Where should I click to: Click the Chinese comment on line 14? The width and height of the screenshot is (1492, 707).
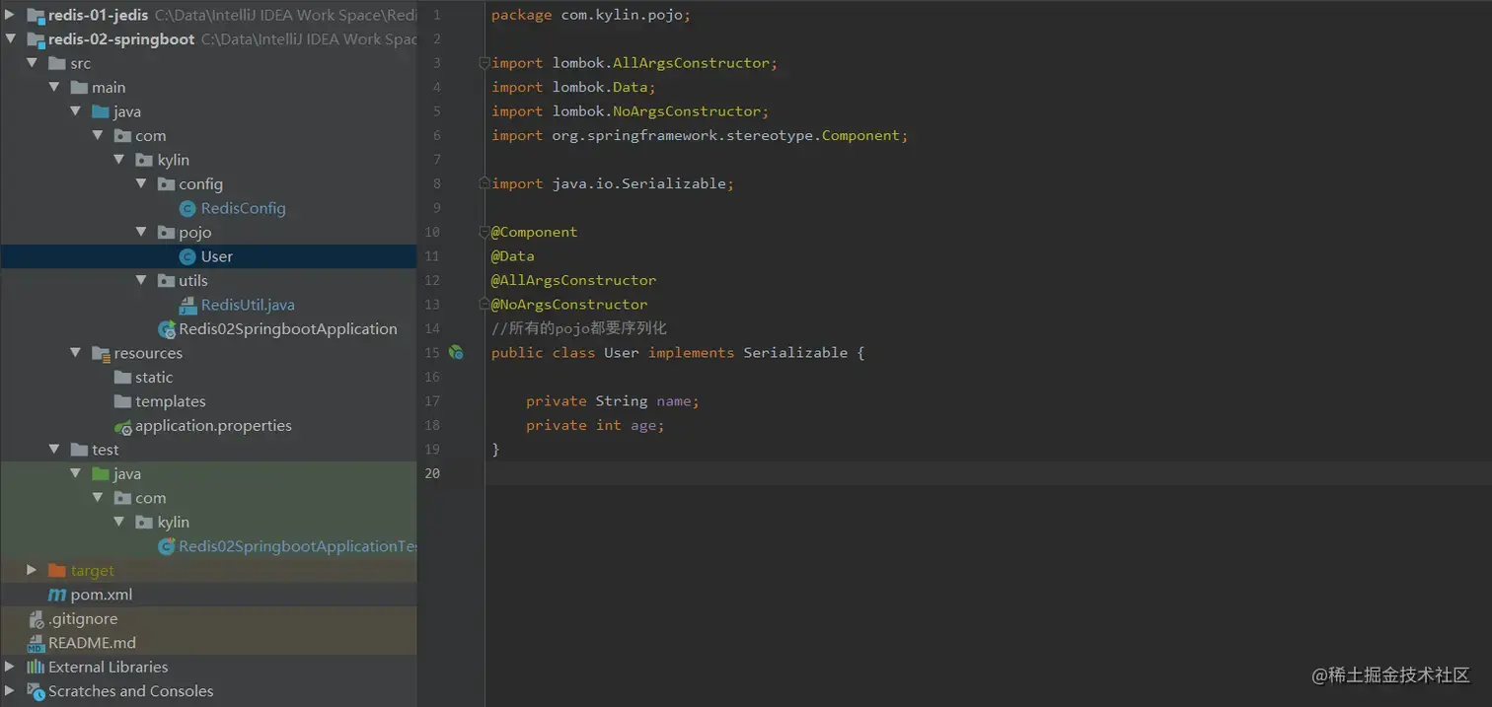coord(579,328)
